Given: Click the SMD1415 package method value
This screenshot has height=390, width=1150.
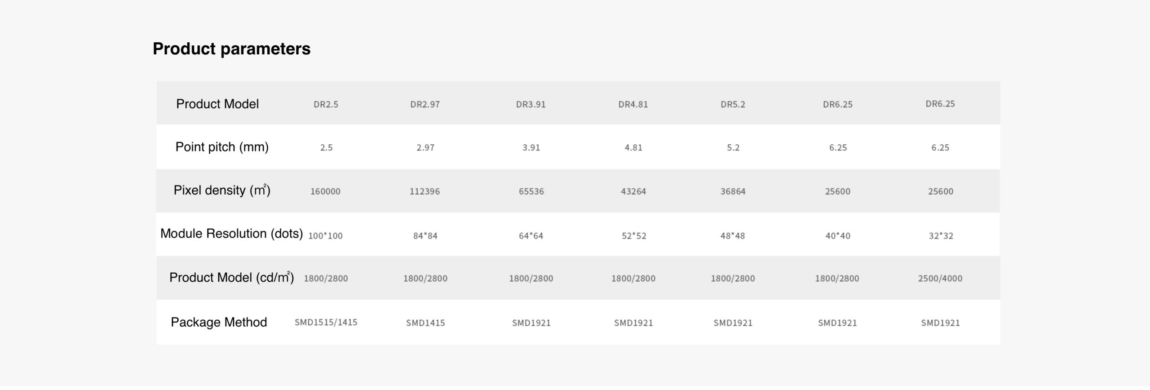Looking at the screenshot, I should coord(425,323).
